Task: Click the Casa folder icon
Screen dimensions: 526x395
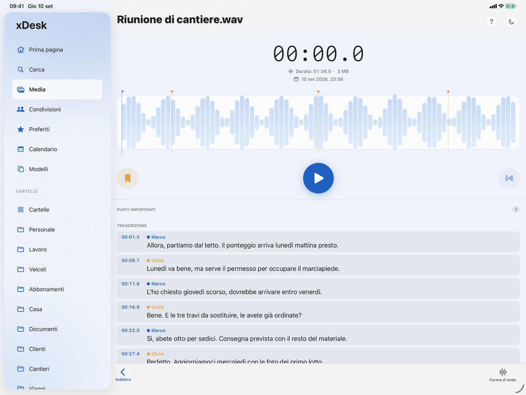Action: click(21, 309)
